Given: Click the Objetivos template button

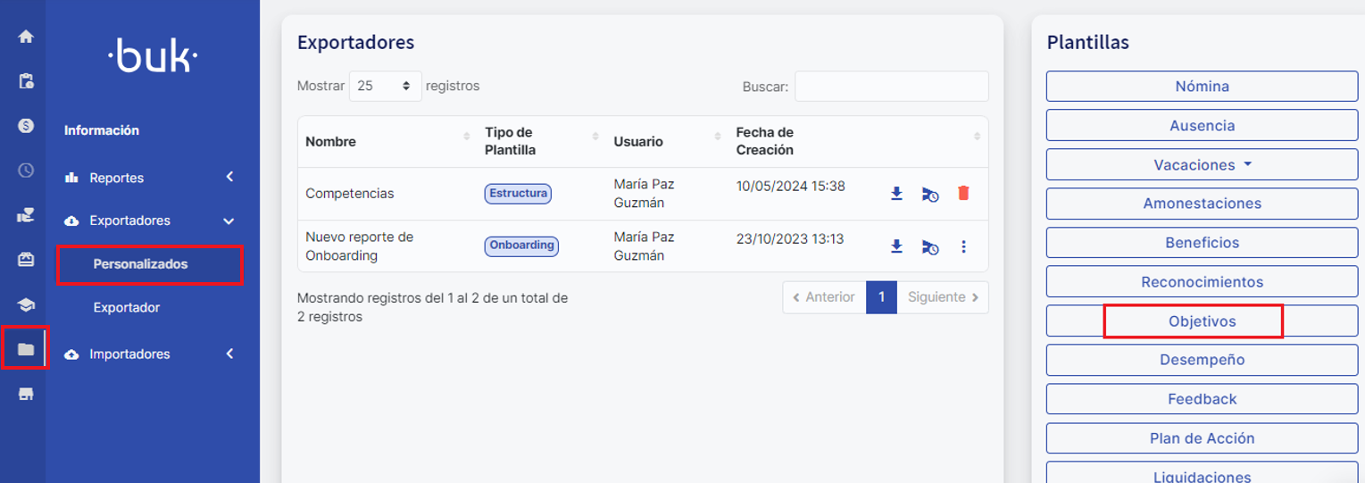Looking at the screenshot, I should (1202, 321).
